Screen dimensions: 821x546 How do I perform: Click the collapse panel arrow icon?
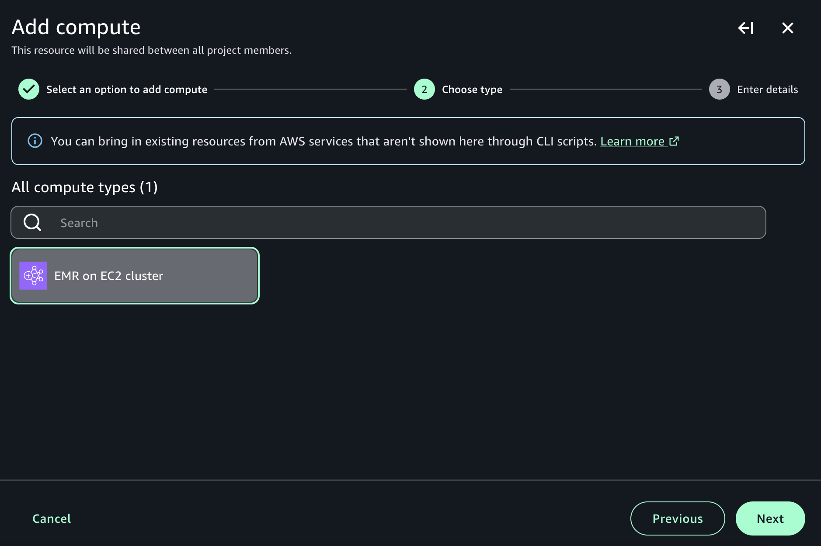tap(745, 28)
